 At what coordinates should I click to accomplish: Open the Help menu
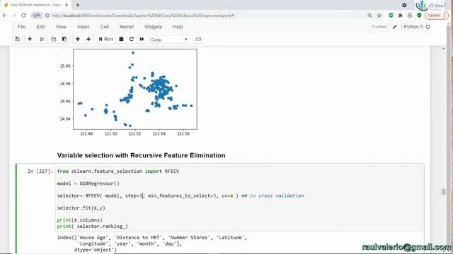[178, 27]
